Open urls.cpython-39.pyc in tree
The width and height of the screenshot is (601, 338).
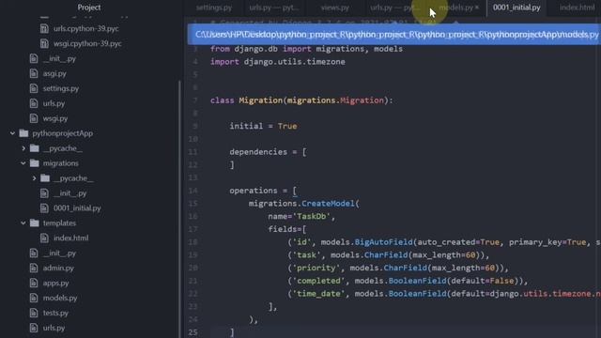coord(85,28)
